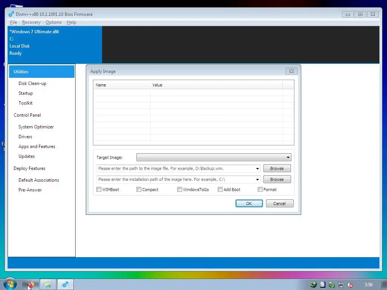Click the document tray icon
This screenshot has height=290, width=387.
click(x=323, y=285)
